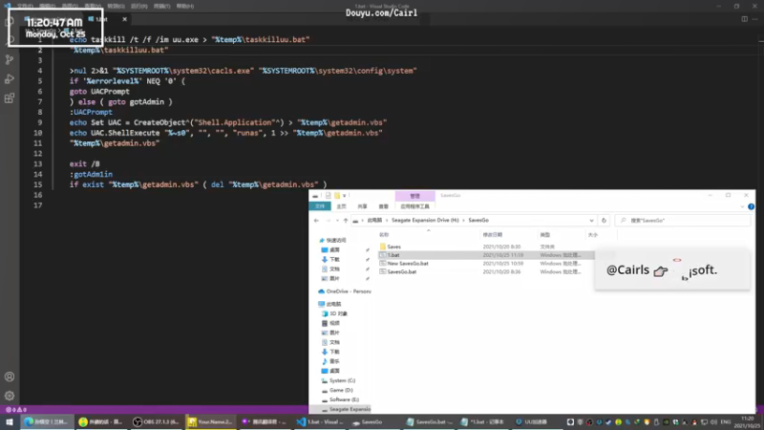
Task: Click 此电脑 breadcrumb in address bar
Action: point(374,221)
